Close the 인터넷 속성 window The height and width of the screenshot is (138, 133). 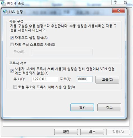[x=126, y=2]
